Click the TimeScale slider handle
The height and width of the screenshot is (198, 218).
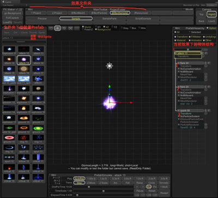[104, 191]
